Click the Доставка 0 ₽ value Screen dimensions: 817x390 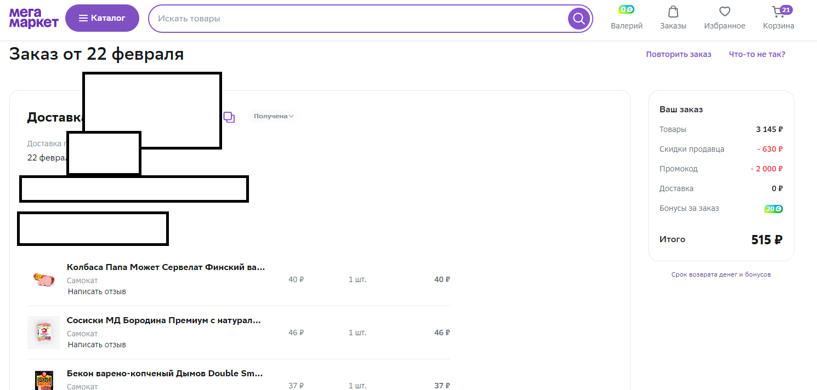(777, 188)
